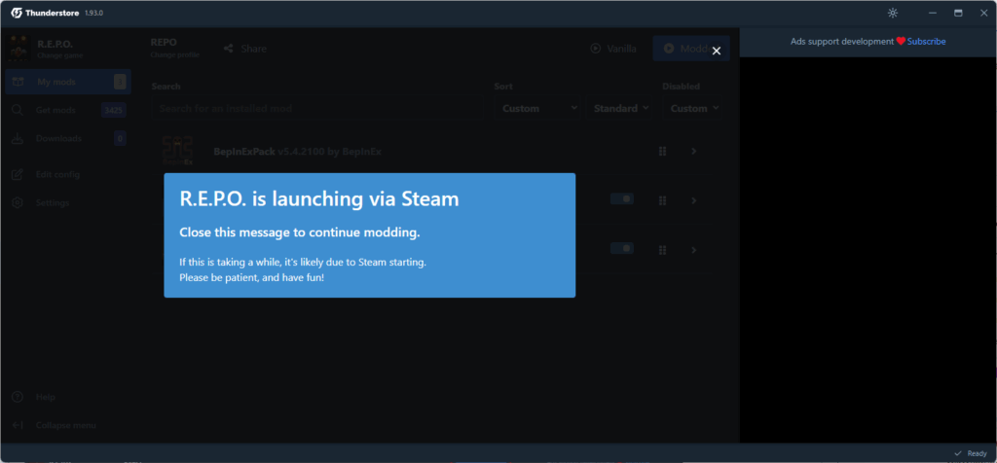Image resolution: width=997 pixels, height=463 pixels.
Task: Click drag handle in the last mod row
Action: pos(662,250)
